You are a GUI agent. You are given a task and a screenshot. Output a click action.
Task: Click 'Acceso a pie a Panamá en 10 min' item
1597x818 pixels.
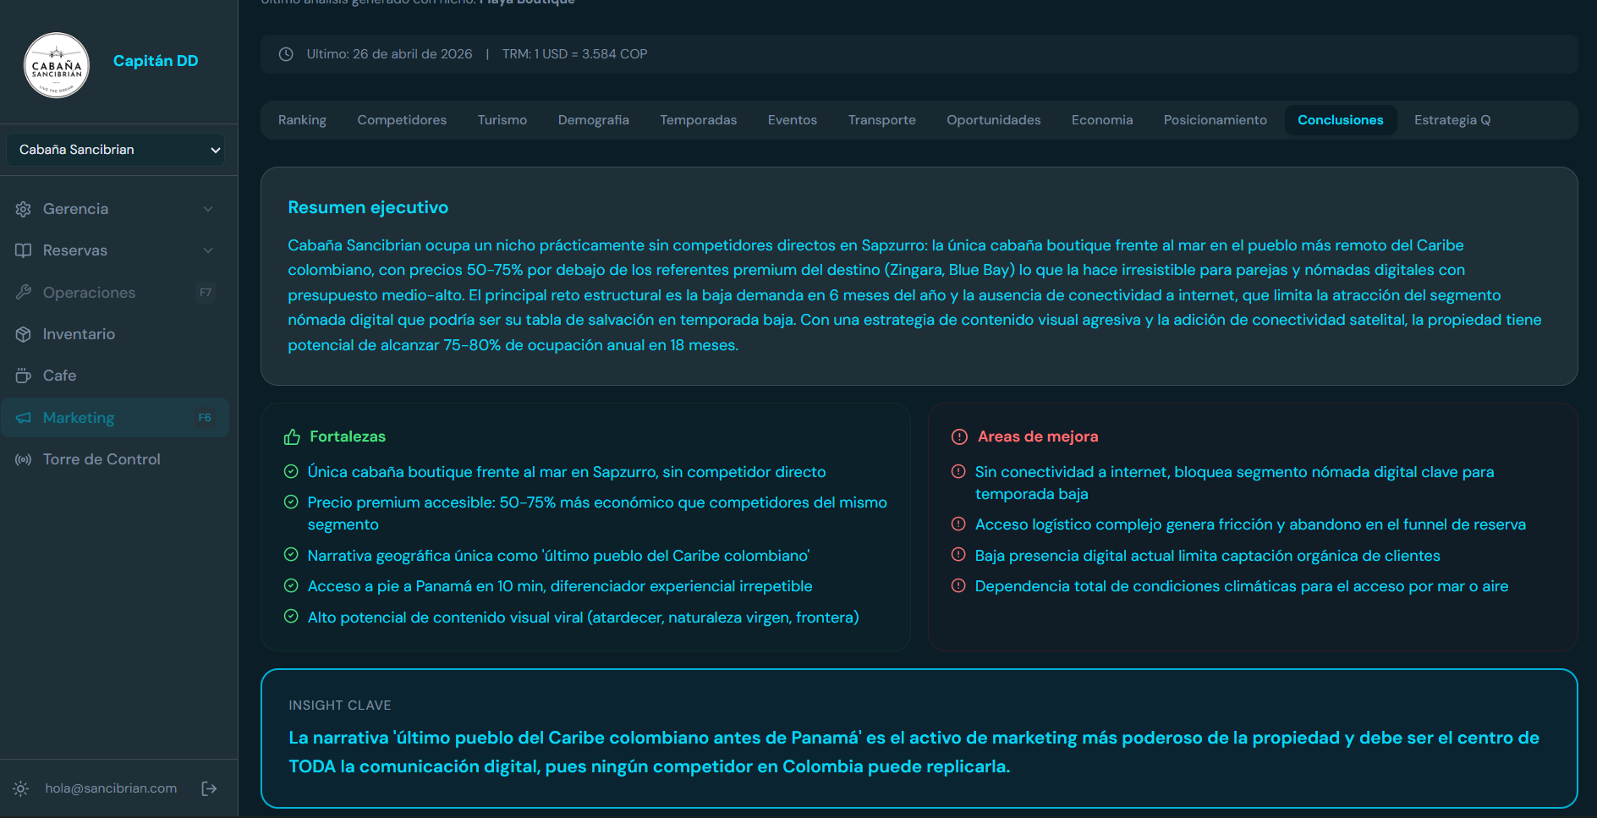pyautogui.click(x=560, y=586)
